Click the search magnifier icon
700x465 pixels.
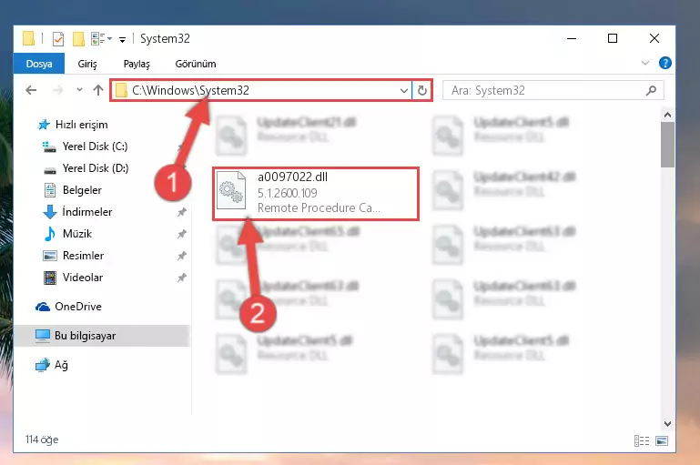tap(652, 91)
